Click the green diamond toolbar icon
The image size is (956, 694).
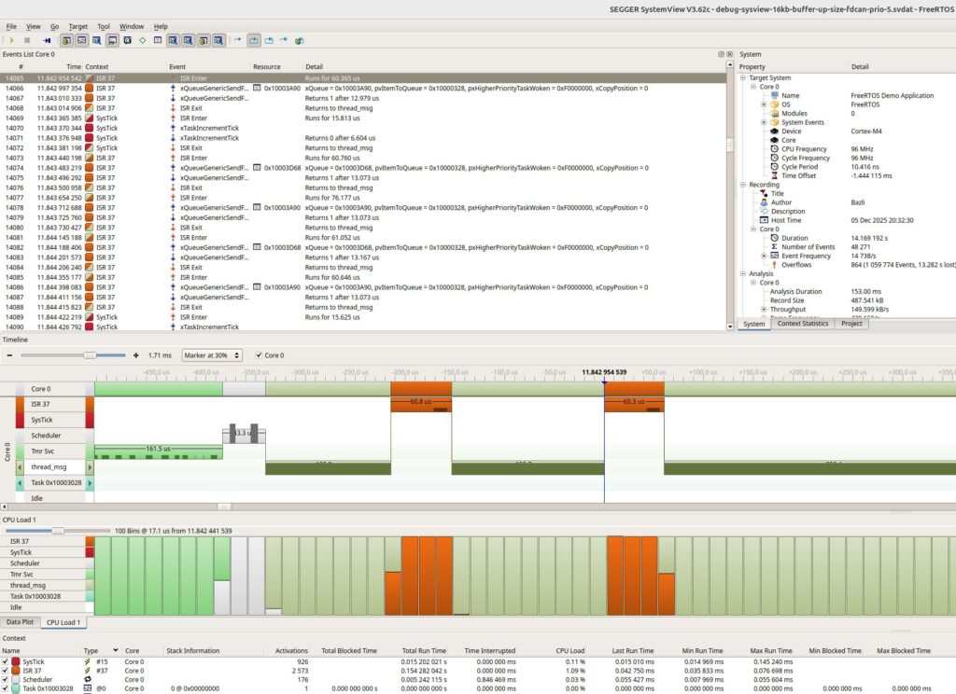click(142, 40)
